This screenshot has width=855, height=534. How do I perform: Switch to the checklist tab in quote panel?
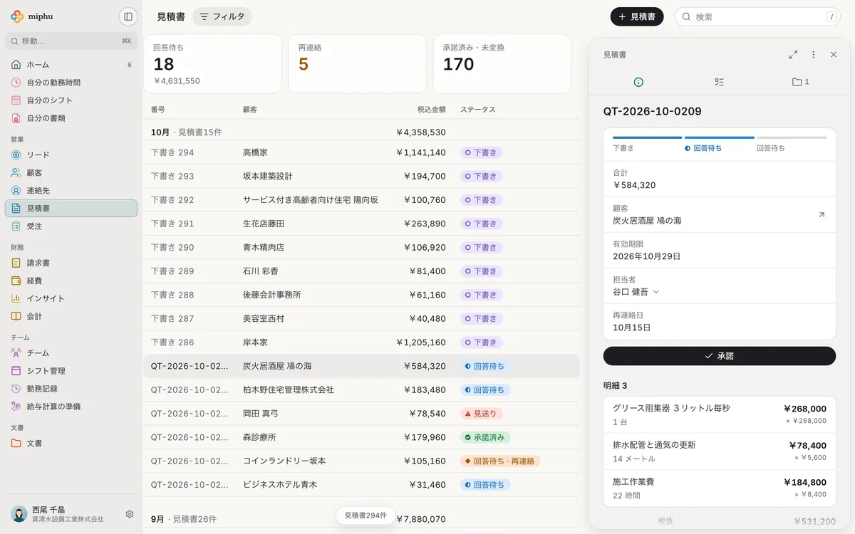pos(719,82)
